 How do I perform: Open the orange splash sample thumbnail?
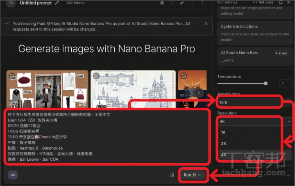click(192, 89)
